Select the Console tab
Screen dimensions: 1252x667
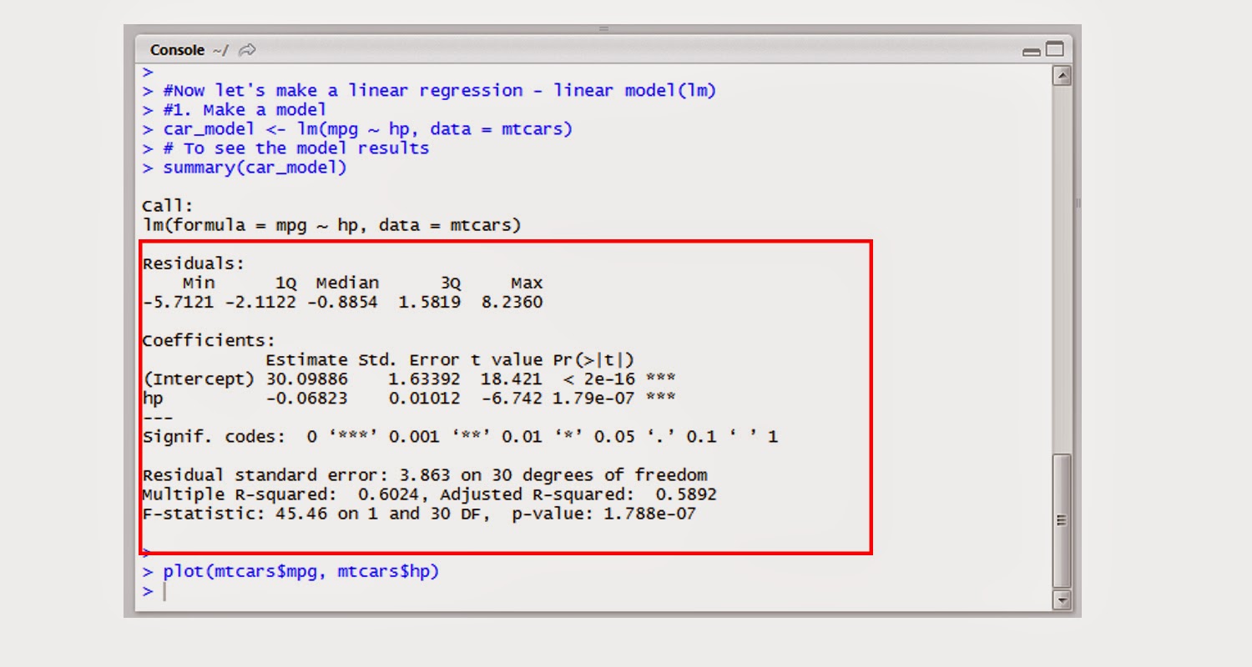coord(177,50)
